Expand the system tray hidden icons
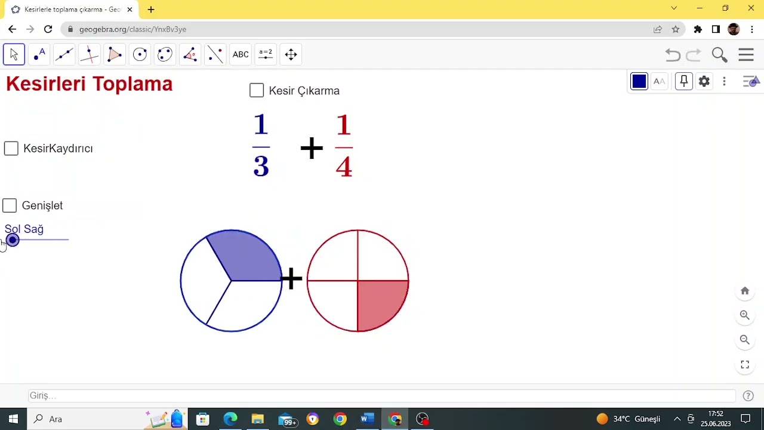 coord(677,419)
